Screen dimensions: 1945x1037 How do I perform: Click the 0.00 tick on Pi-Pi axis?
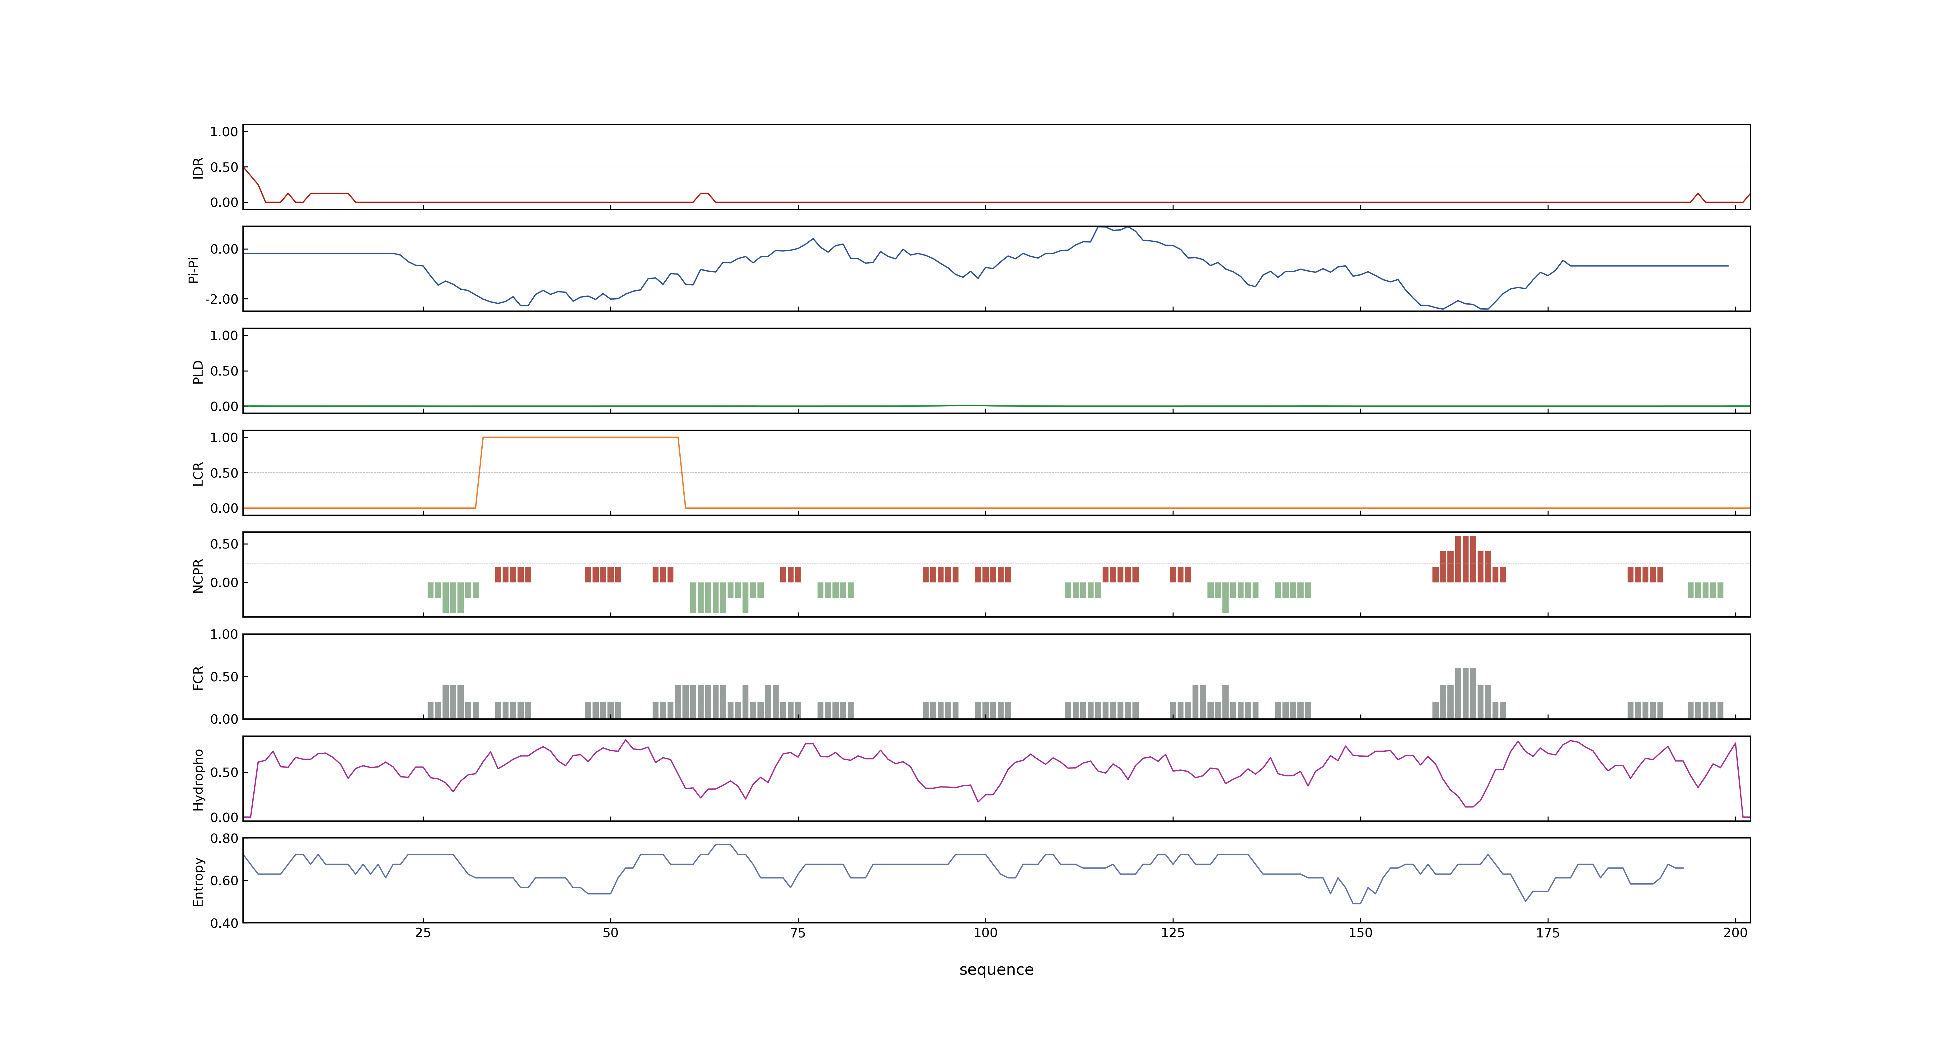(224, 250)
